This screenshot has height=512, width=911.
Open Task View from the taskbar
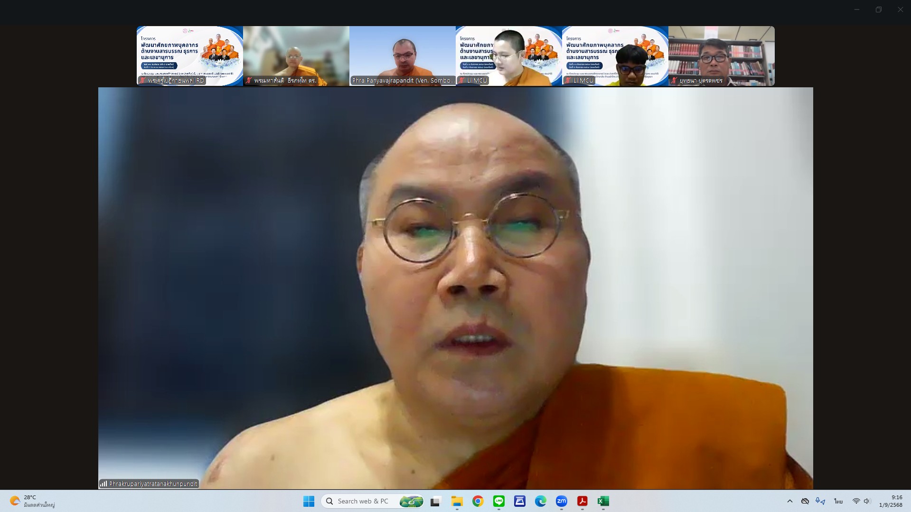pos(435,501)
